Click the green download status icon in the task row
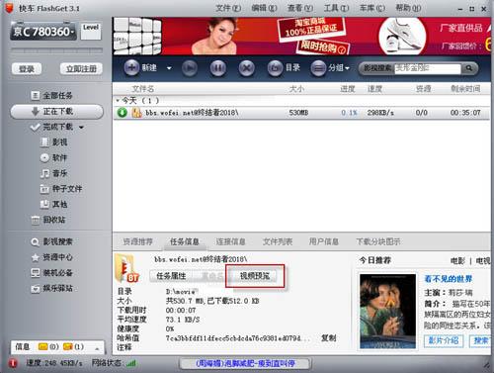 click(122, 113)
